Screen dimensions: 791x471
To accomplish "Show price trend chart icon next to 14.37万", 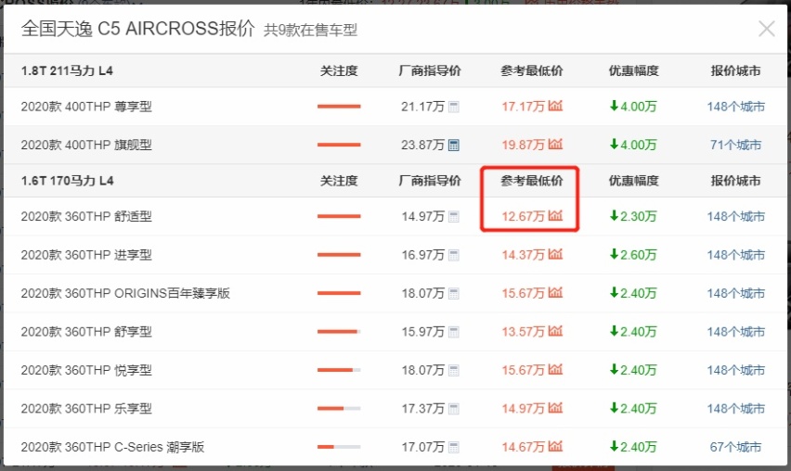I will (x=555, y=254).
